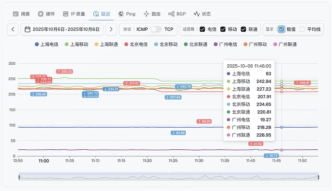Disable the 极值 extreme values checkbox
The image size is (332, 191).
(x=281, y=29)
